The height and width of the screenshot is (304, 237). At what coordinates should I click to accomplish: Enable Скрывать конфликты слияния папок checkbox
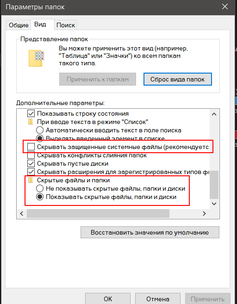click(31, 155)
